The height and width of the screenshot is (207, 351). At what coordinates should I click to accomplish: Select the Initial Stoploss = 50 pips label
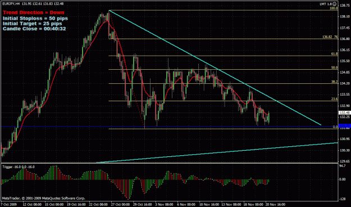tap(35, 18)
